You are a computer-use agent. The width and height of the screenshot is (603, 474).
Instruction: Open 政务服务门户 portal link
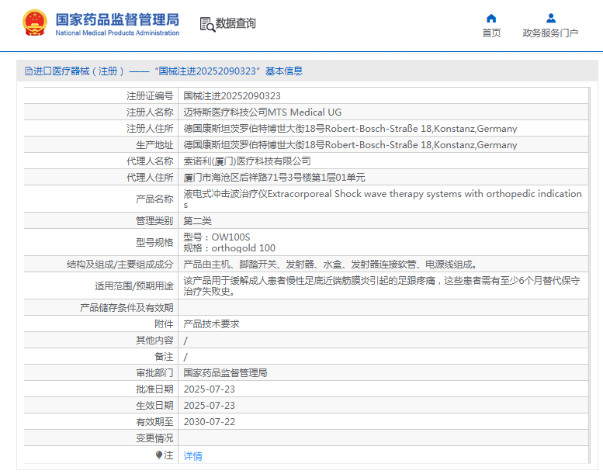point(550,33)
